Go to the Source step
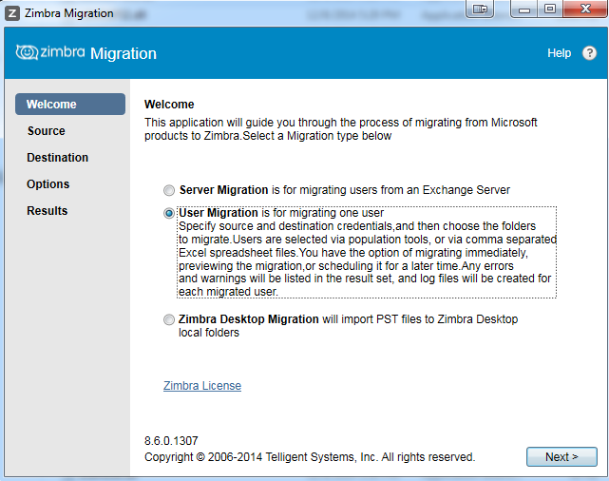 [47, 131]
